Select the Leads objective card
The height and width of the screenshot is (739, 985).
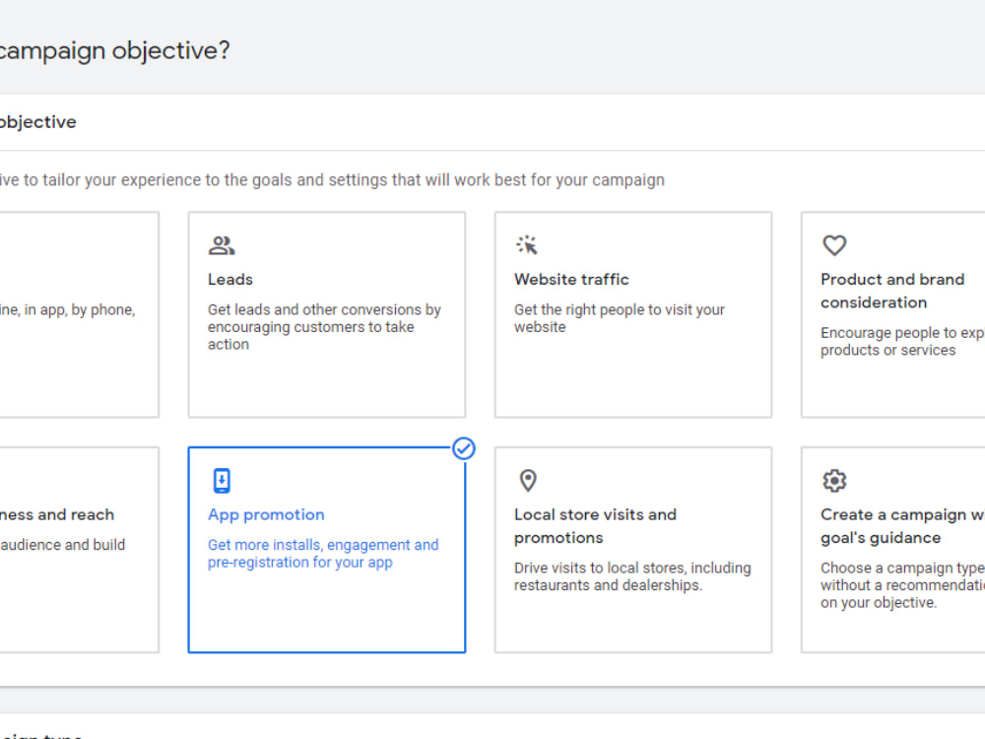coord(326,379)
